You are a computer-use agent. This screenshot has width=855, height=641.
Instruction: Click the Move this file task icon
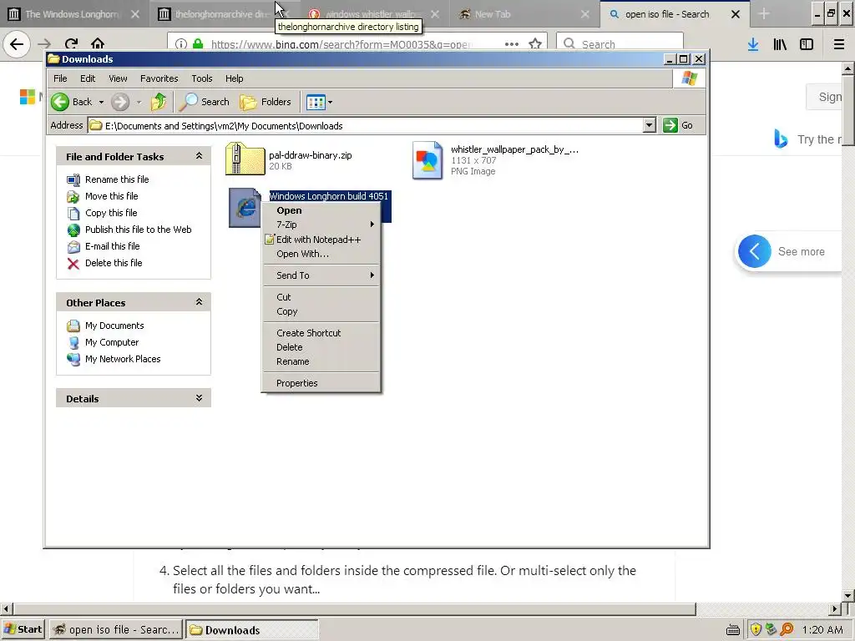[73, 196]
